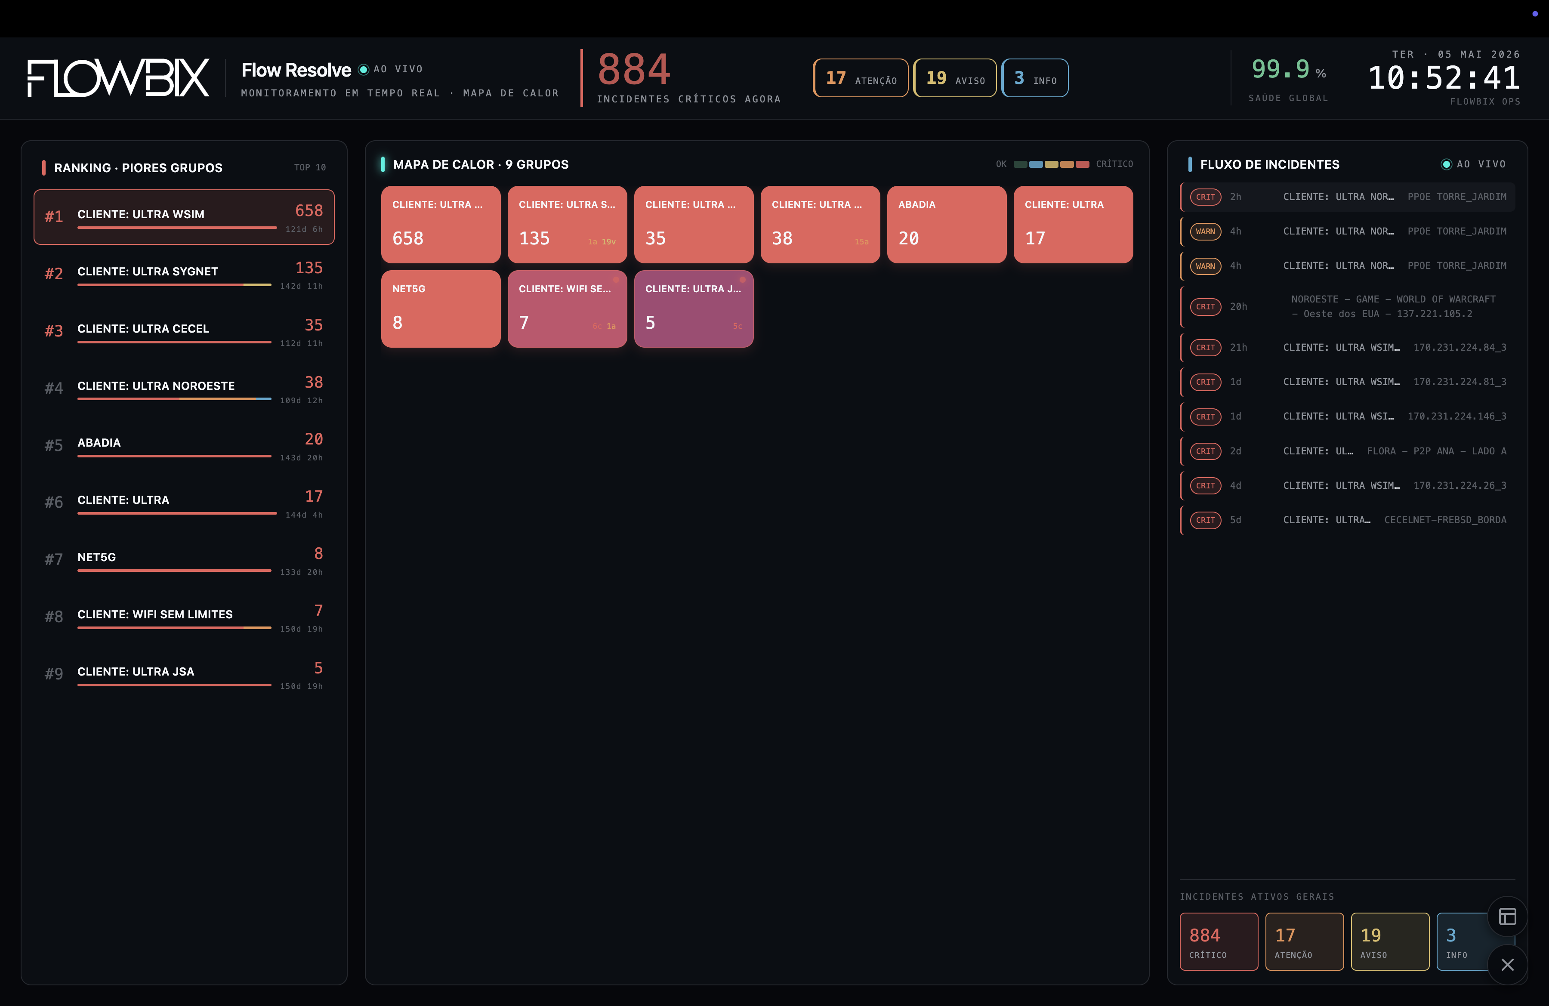The width and height of the screenshot is (1549, 1006).
Task: Click the AO VIVO indicator beside Flow Resolve
Action: click(x=391, y=69)
